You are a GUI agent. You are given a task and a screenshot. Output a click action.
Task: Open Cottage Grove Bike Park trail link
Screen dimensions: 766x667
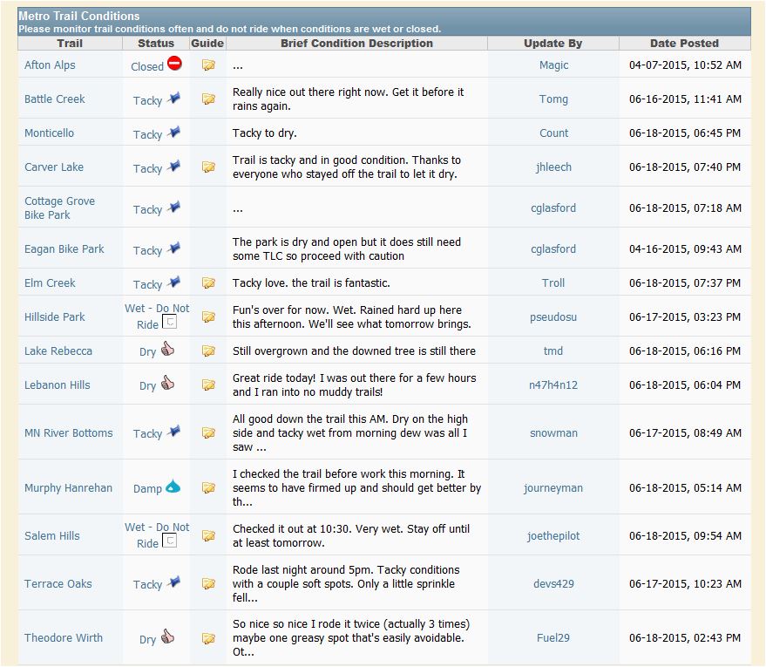click(59, 208)
